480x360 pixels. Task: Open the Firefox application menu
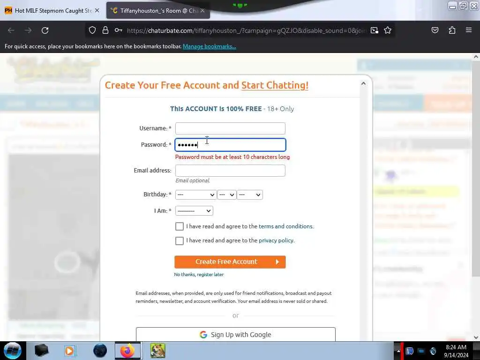(x=469, y=30)
